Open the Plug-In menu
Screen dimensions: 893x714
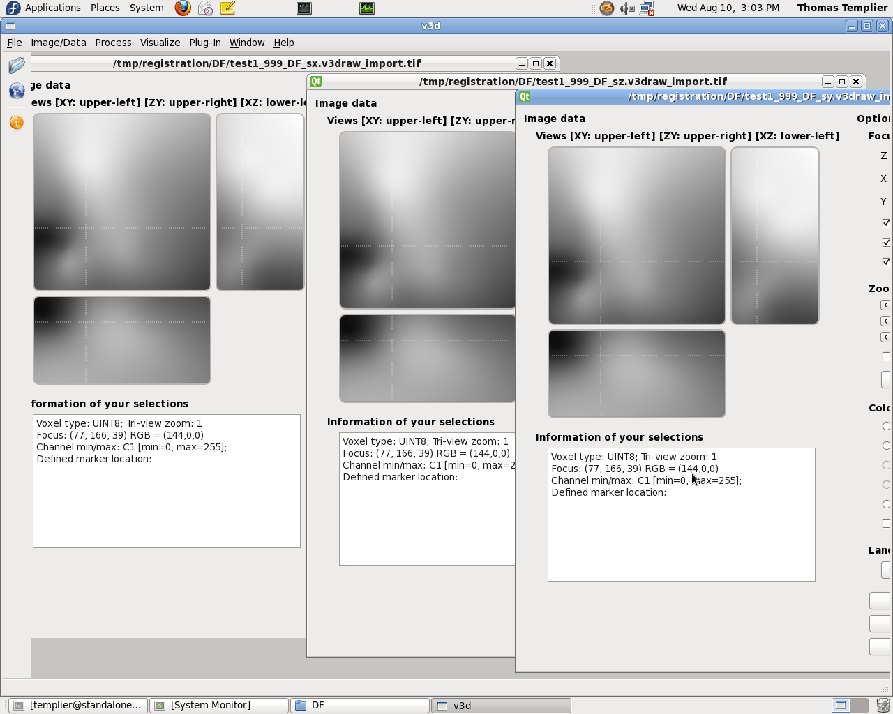pos(205,43)
